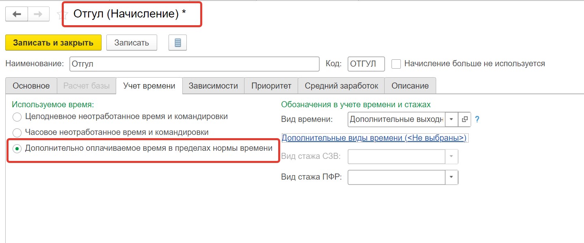Expand the Вид стажа СЗВ dropdown arrow
Viewport: 584px width, 243px height.
pyautogui.click(x=452, y=156)
